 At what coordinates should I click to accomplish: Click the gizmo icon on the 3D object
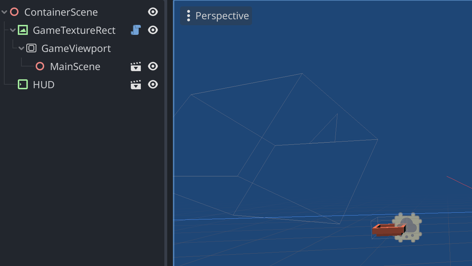tap(406, 227)
